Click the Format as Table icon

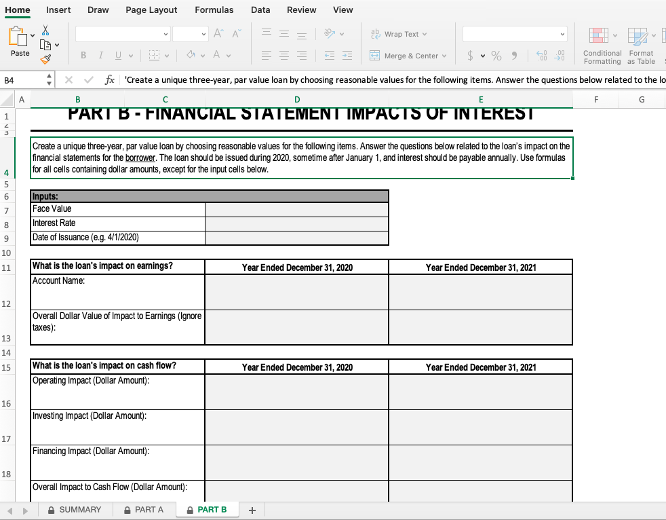(638, 35)
